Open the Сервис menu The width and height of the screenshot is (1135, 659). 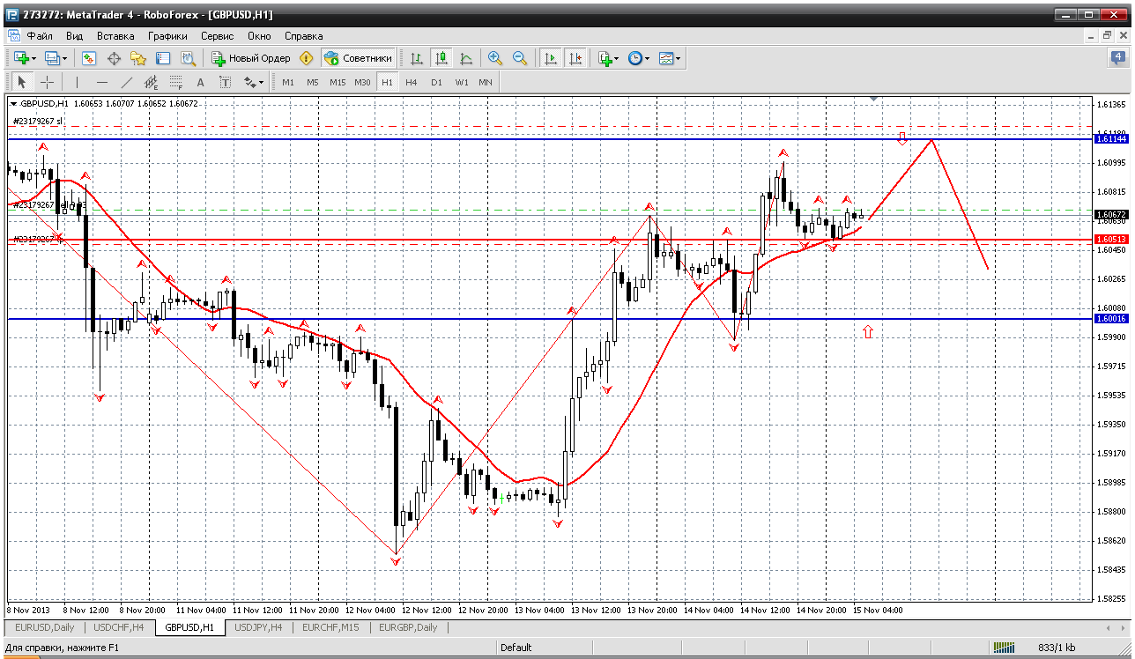(x=217, y=36)
